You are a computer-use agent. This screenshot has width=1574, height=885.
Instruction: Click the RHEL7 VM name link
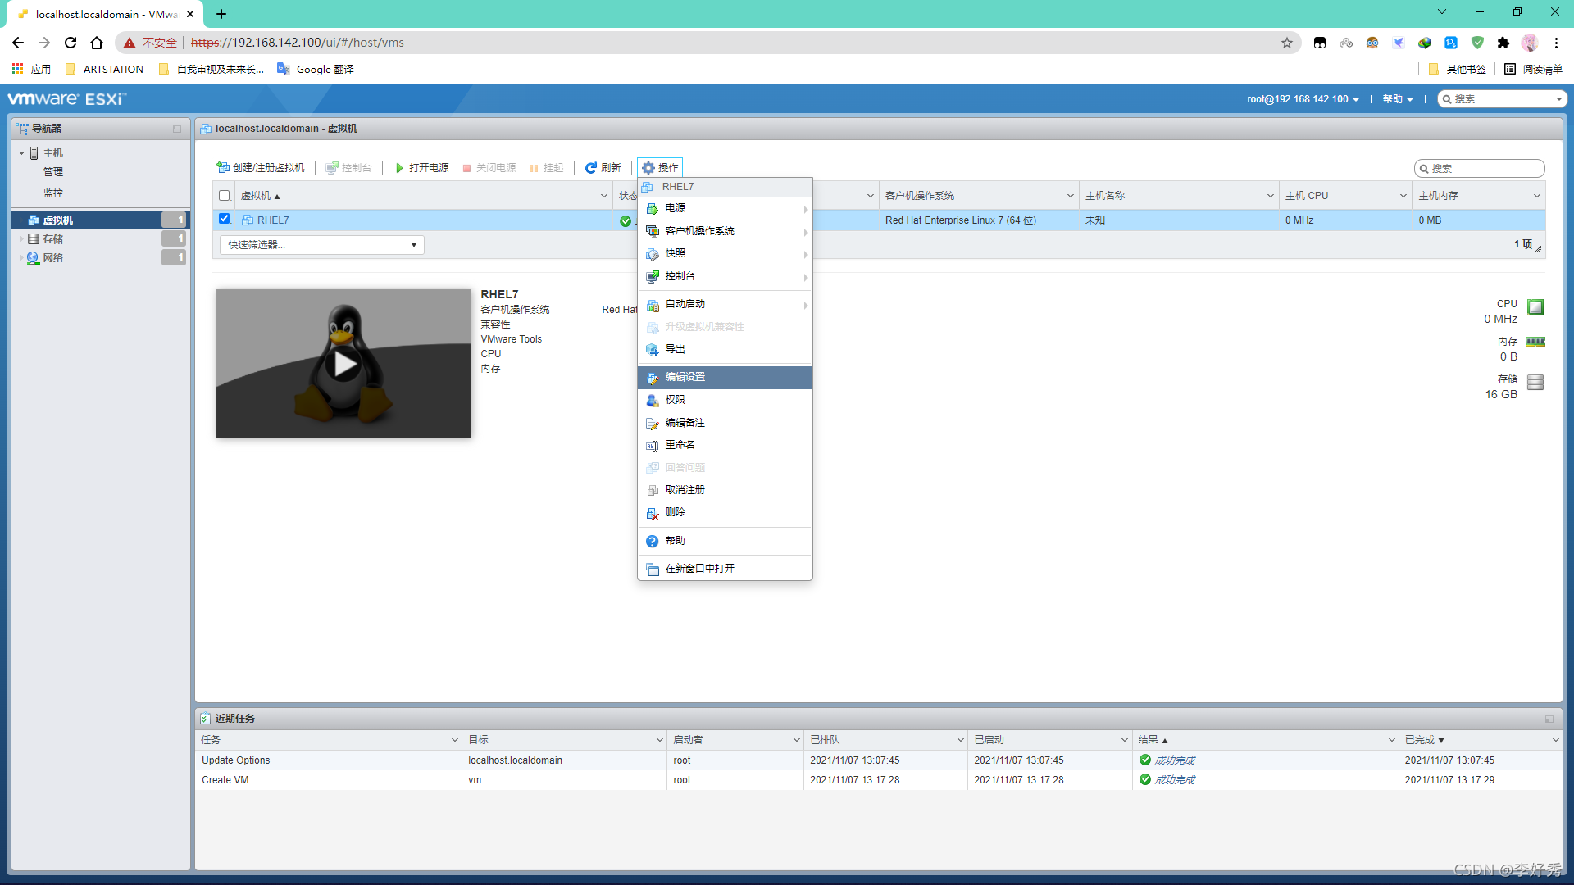[273, 220]
